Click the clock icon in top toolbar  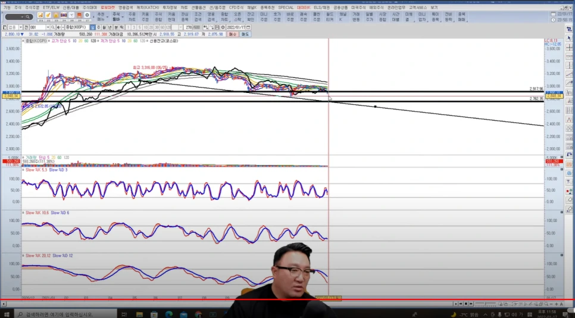[x=71, y=15]
